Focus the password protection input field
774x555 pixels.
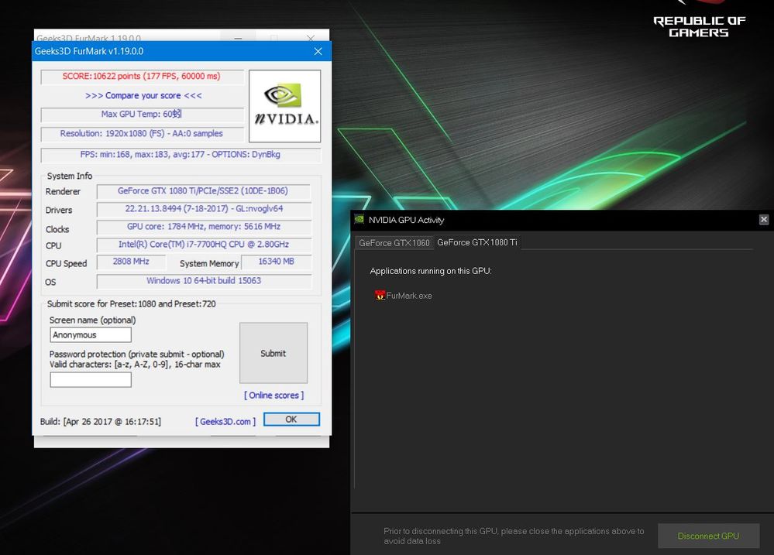point(91,379)
